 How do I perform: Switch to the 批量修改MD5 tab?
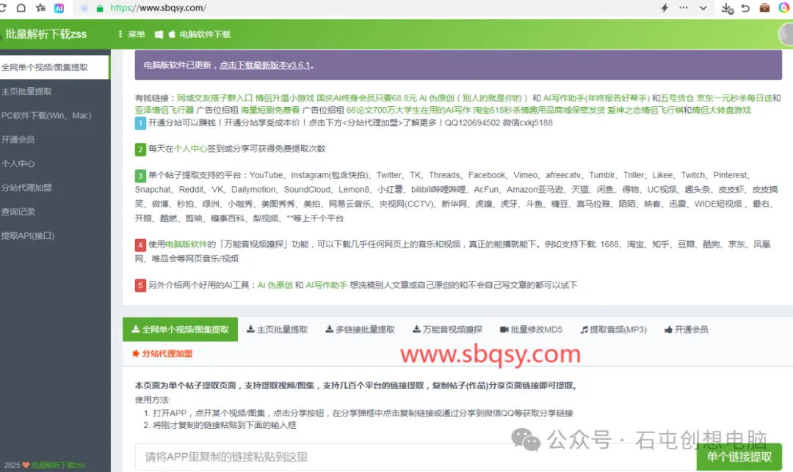pos(531,330)
